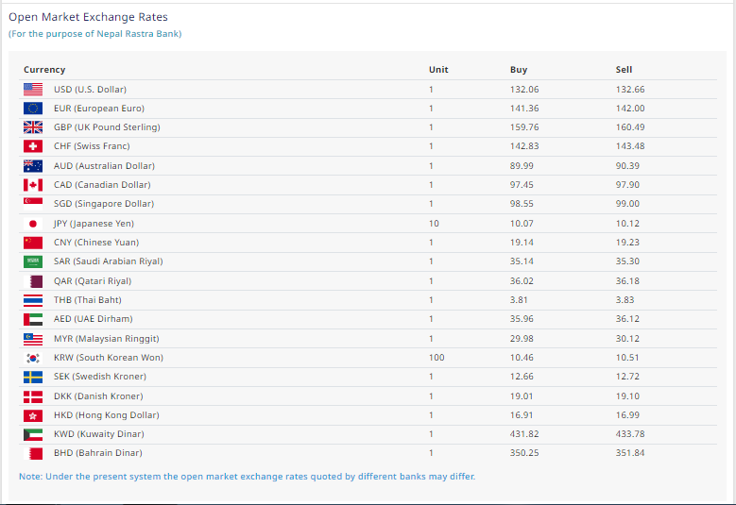Click the Sell column header
Viewport: 736px width, 505px height.
pyautogui.click(x=624, y=70)
